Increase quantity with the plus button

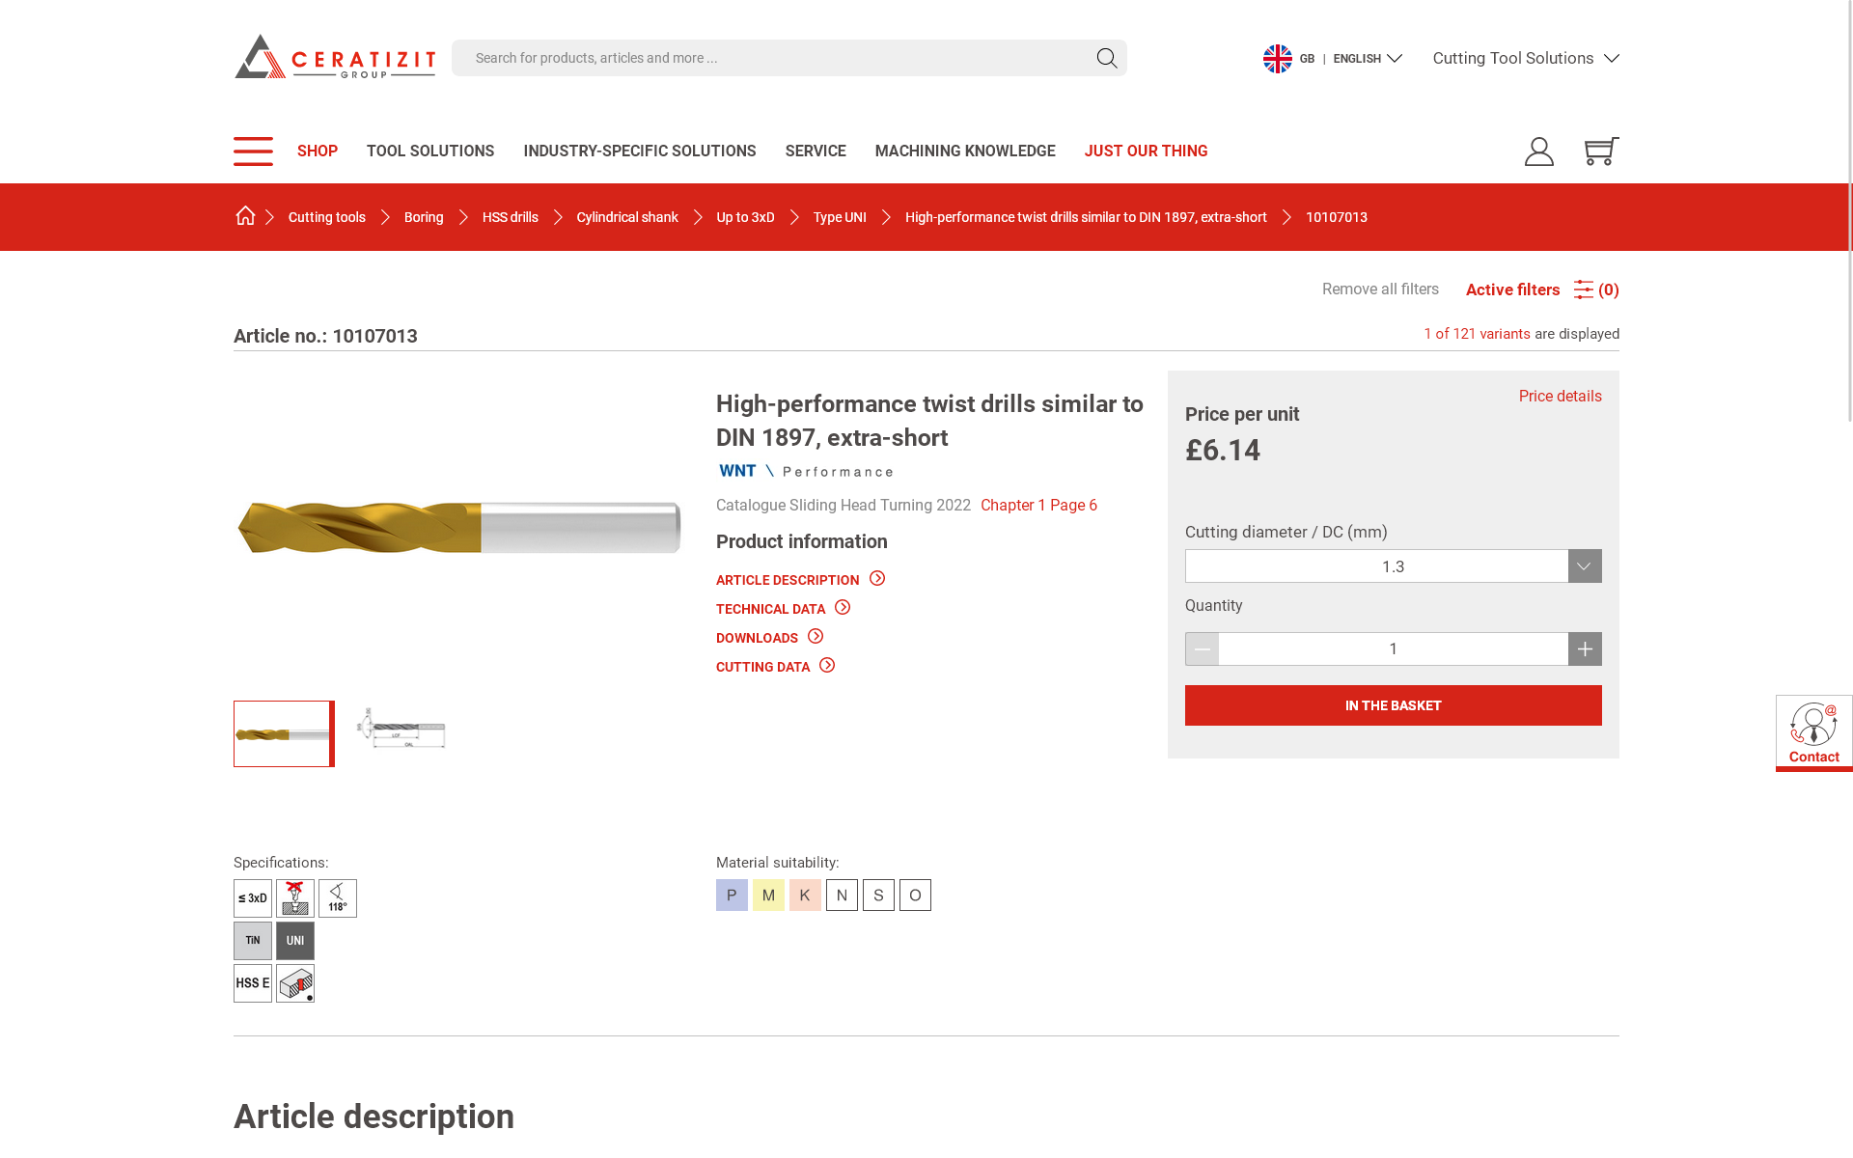1585,649
